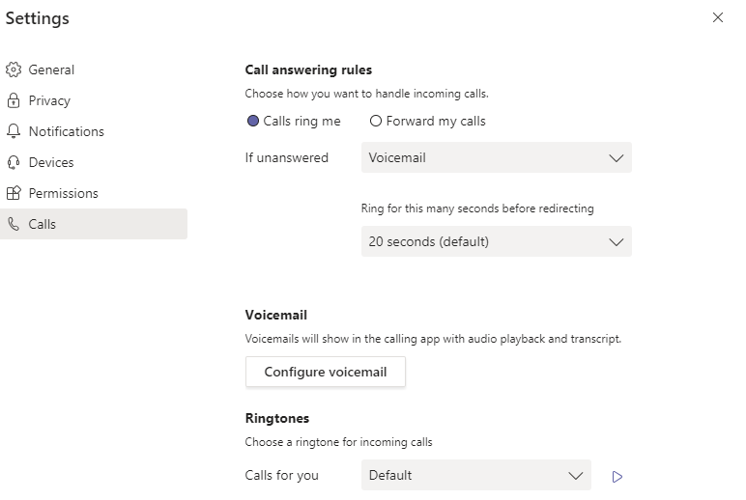Open the Privacy settings tab label

(49, 100)
